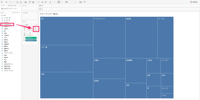200x100 pixels.
Task: Select the 事務機器 treemap tile
Action: [x=136, y=71]
